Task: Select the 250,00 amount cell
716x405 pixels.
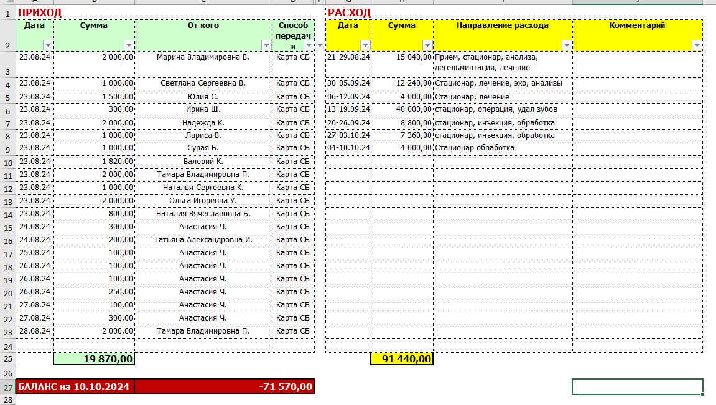Action: 94,292
